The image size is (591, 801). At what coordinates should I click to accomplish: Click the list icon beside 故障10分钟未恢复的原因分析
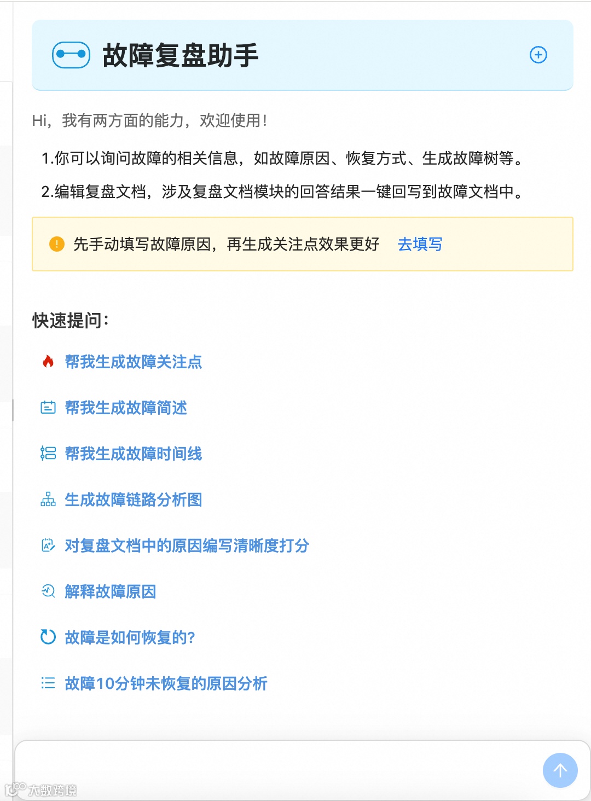[x=48, y=683]
